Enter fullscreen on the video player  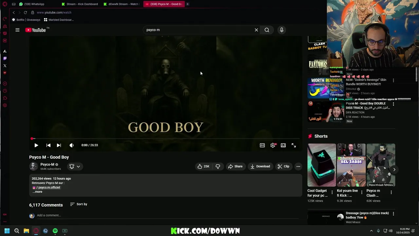click(294, 145)
